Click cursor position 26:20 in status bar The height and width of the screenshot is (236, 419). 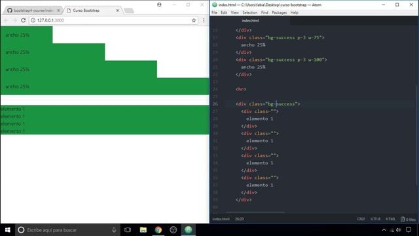[239, 219]
